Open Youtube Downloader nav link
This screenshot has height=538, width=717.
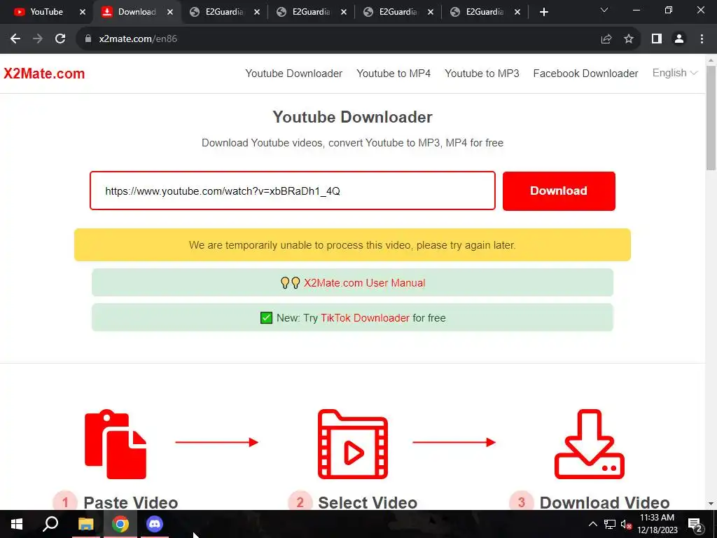(x=293, y=74)
